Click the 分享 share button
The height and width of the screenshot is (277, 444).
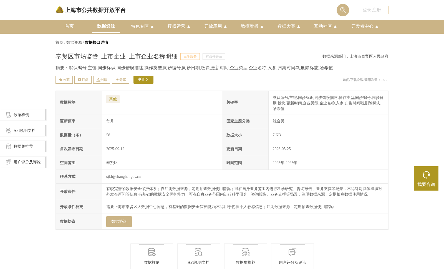click(120, 80)
